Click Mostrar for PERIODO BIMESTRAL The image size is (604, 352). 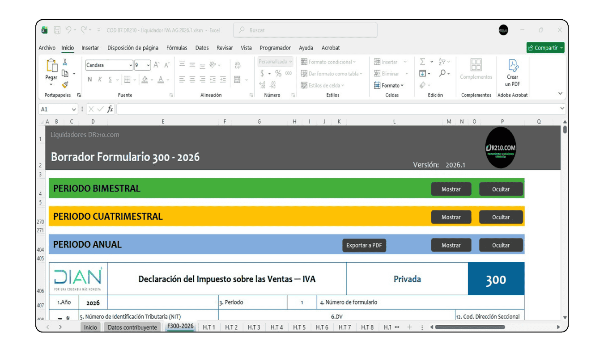[451, 189]
